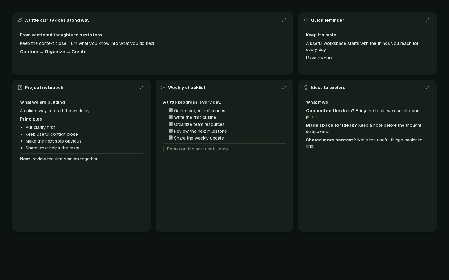This screenshot has height=280, width=449.
Task: Click the sparkle icon beside 'A little clarity goes a long way'
Action: [20, 20]
